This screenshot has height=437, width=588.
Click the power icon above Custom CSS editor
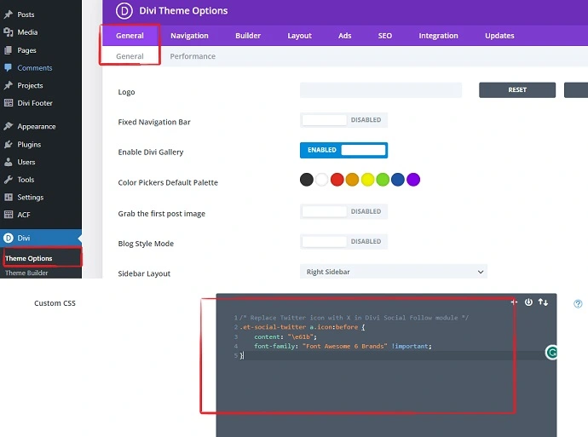[528, 302]
